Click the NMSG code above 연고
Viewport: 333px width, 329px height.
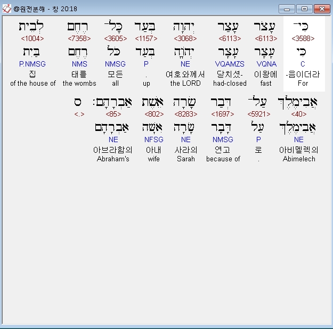pyautogui.click(x=223, y=139)
